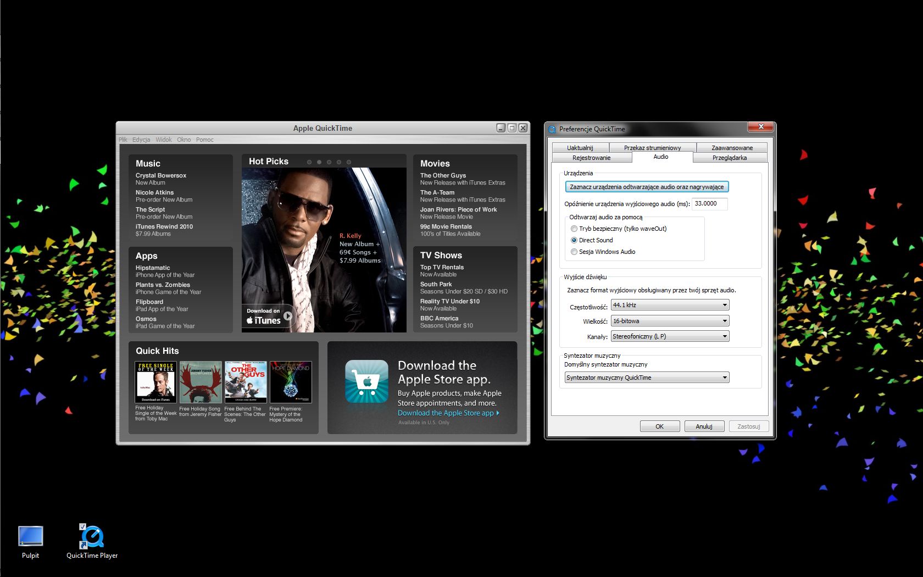Screen dimensions: 923x577
Task: Open Plants vs. Zombies app entry
Action: pyautogui.click(x=168, y=288)
